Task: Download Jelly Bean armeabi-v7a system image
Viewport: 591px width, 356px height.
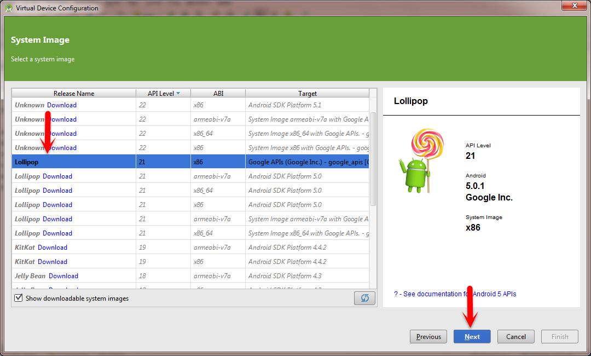Action: [63, 275]
